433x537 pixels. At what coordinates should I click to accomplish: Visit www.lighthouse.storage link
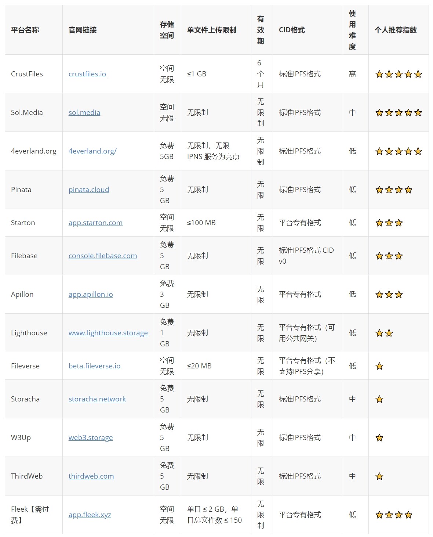click(108, 333)
